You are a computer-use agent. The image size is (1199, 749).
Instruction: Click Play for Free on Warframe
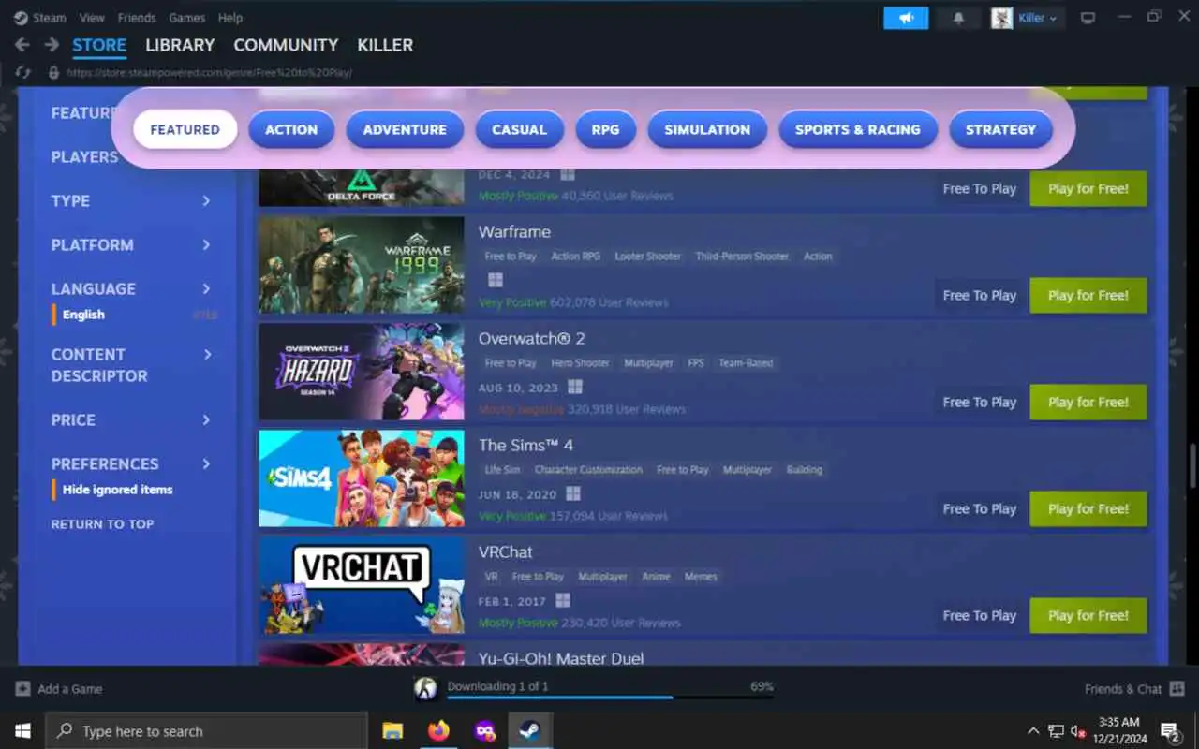click(x=1088, y=295)
